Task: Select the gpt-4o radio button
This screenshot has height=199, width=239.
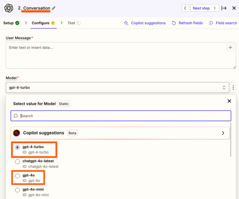Action: (x=17, y=176)
